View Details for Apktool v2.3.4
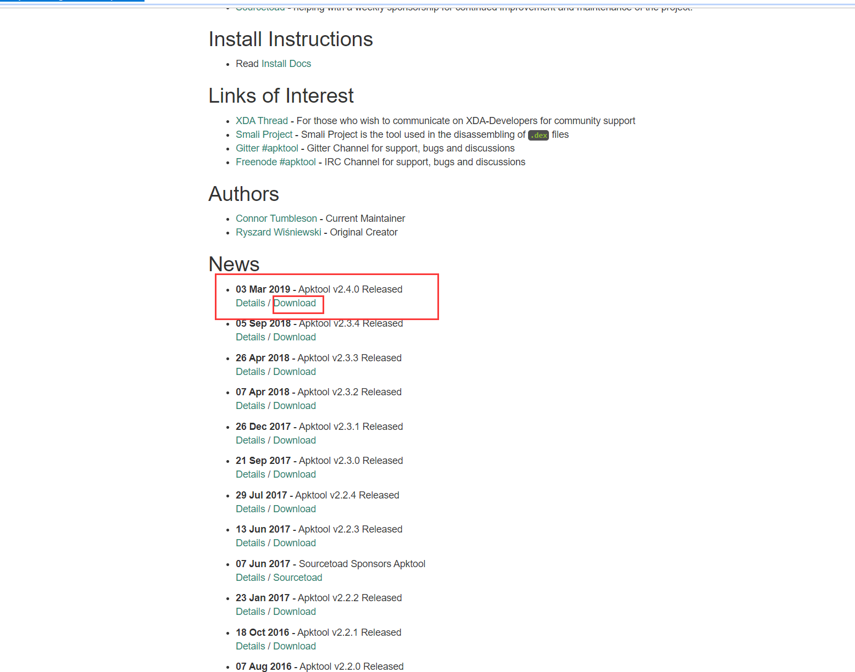Image resolution: width=855 pixels, height=672 pixels. pyautogui.click(x=251, y=337)
